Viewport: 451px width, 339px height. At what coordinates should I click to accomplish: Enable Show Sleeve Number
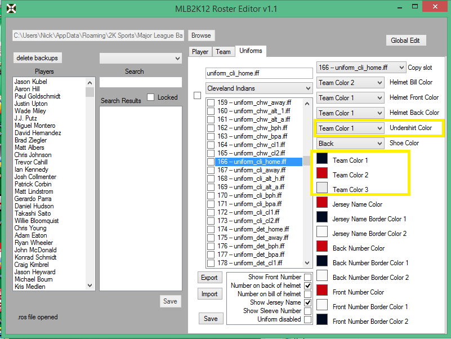coord(308,311)
